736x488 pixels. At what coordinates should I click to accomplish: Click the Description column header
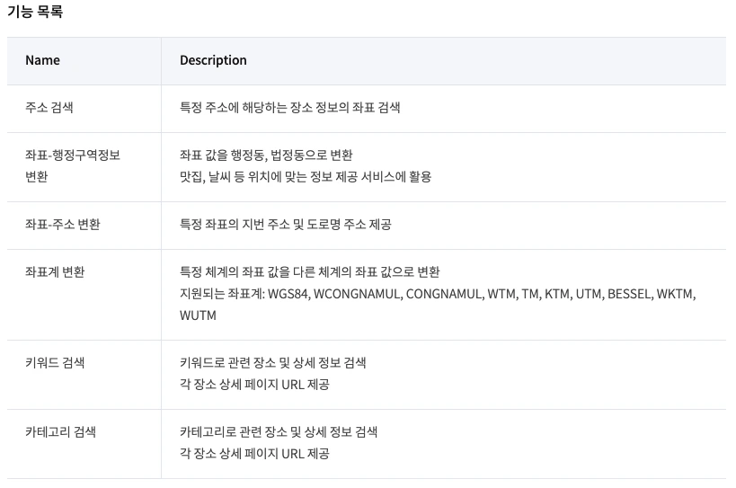(x=213, y=60)
